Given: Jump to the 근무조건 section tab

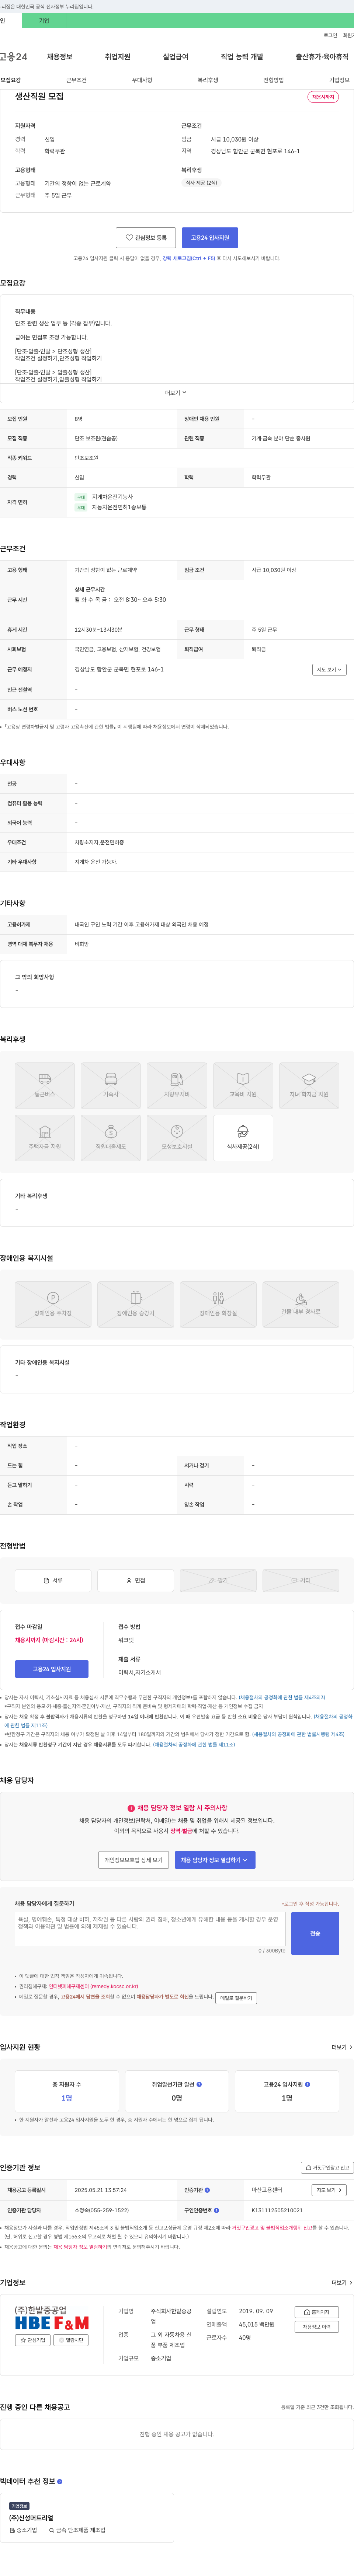Looking at the screenshot, I should (x=76, y=80).
